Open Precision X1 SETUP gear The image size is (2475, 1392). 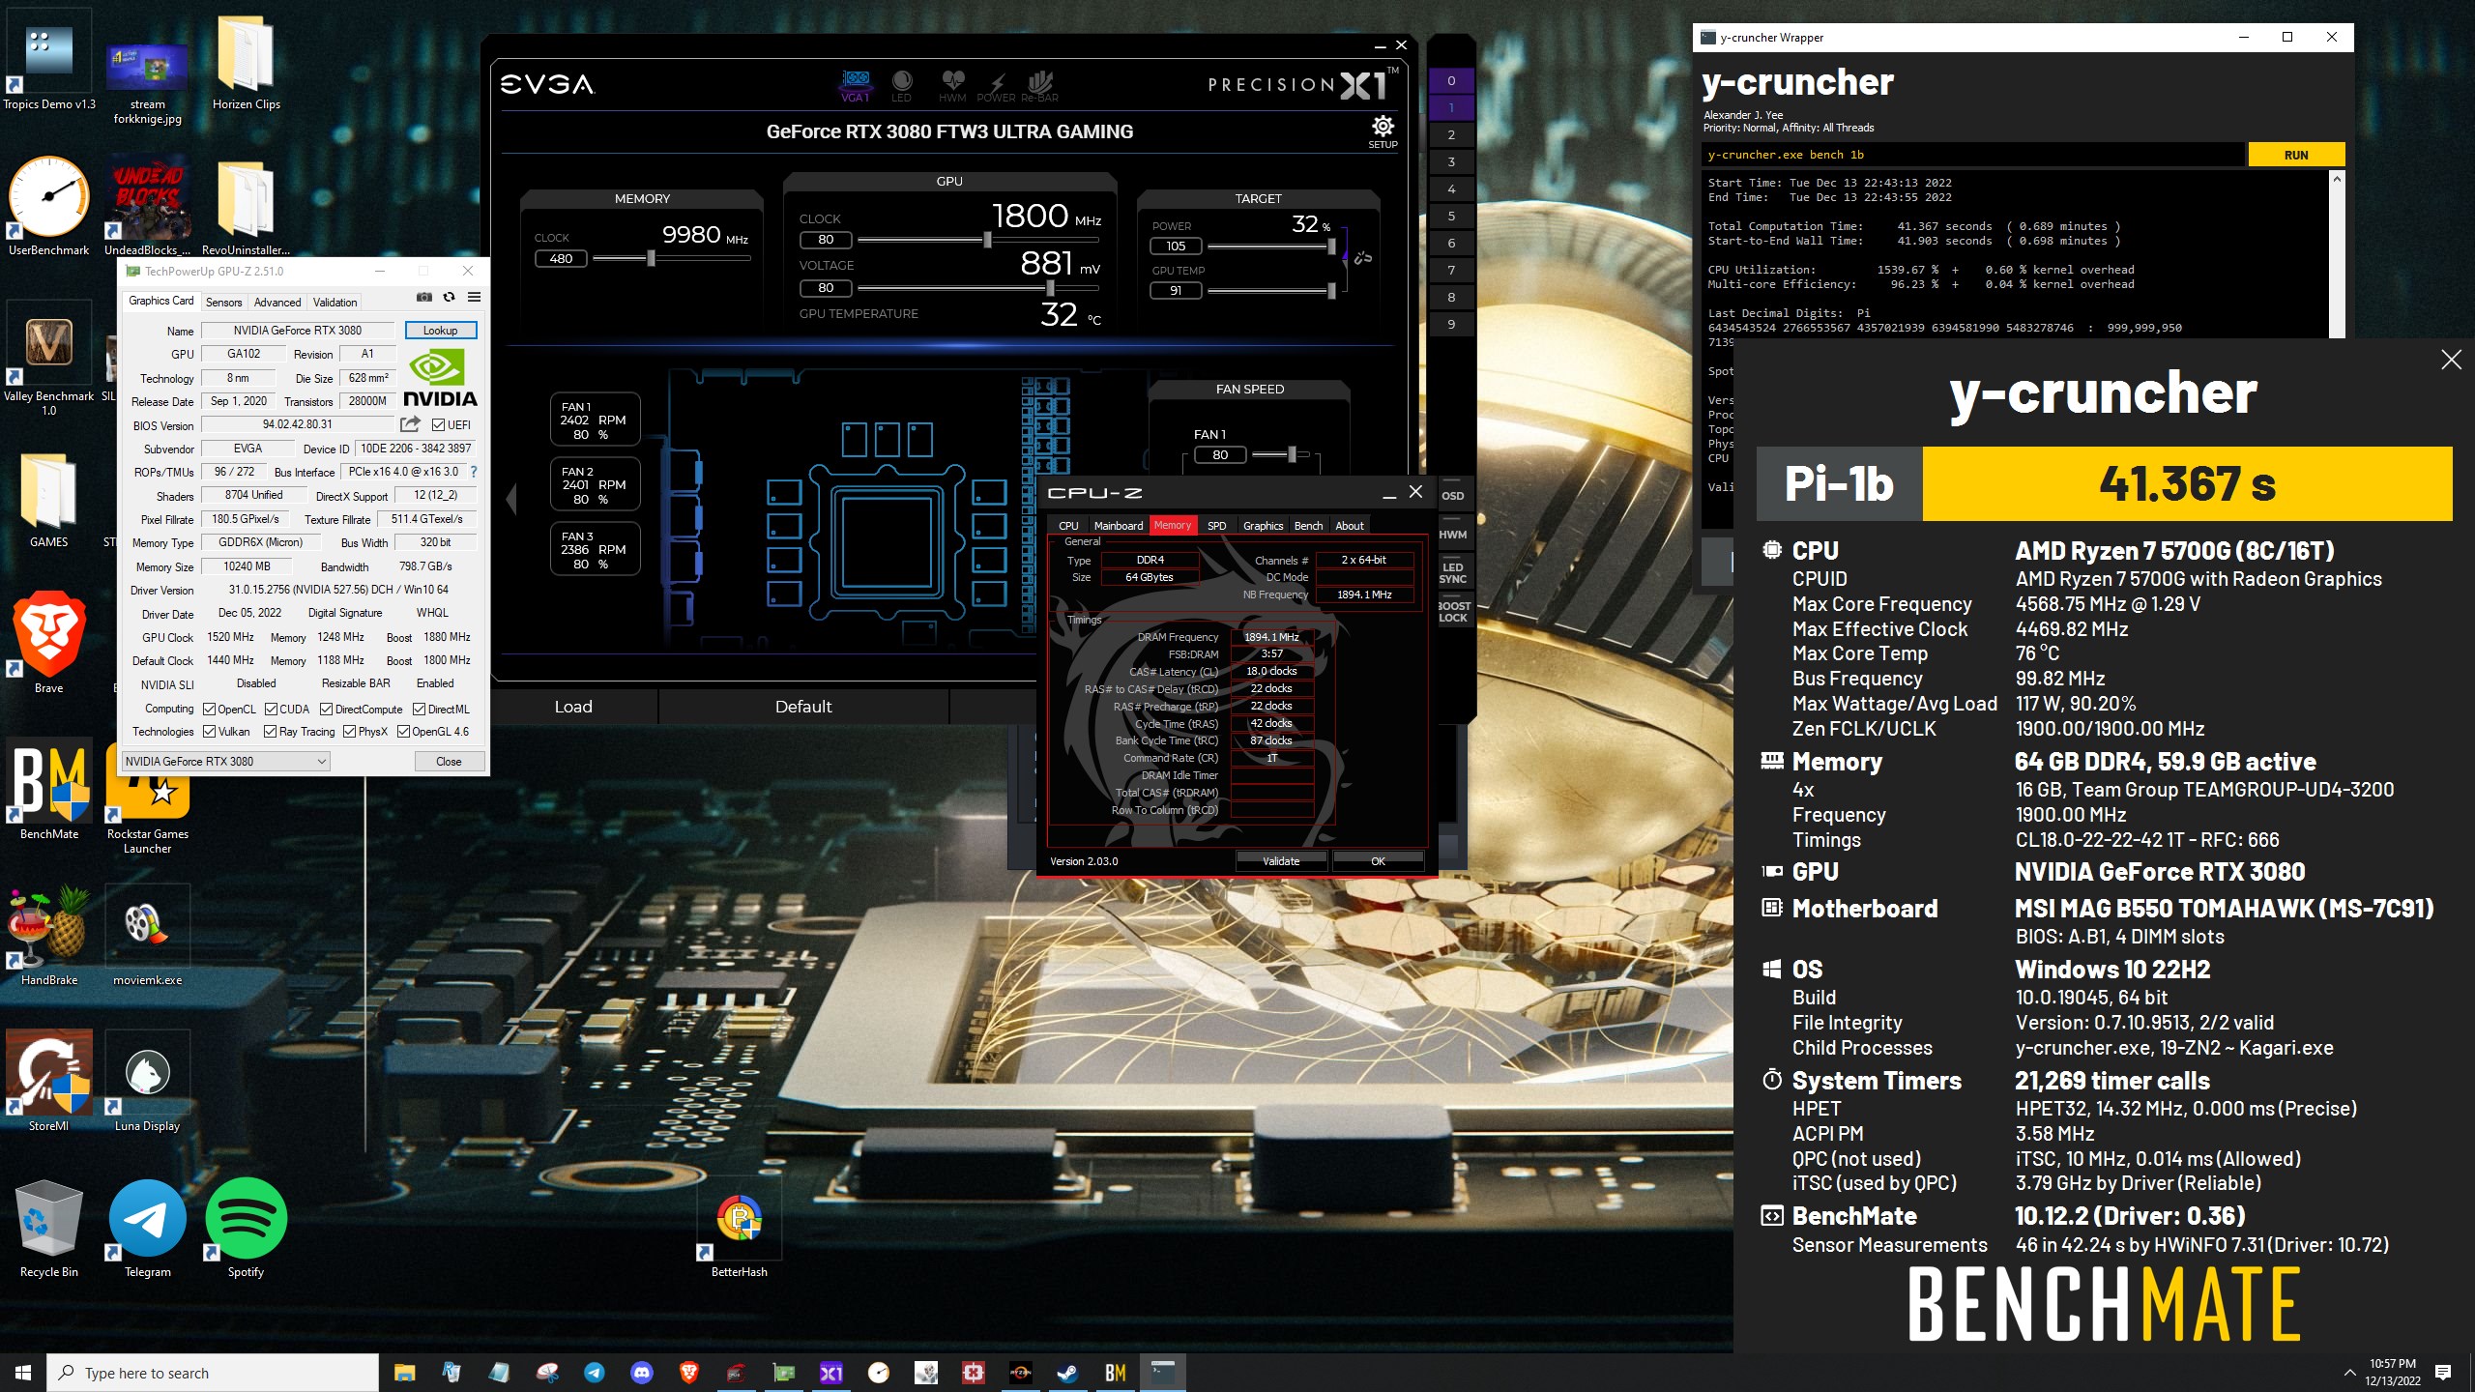[1383, 131]
